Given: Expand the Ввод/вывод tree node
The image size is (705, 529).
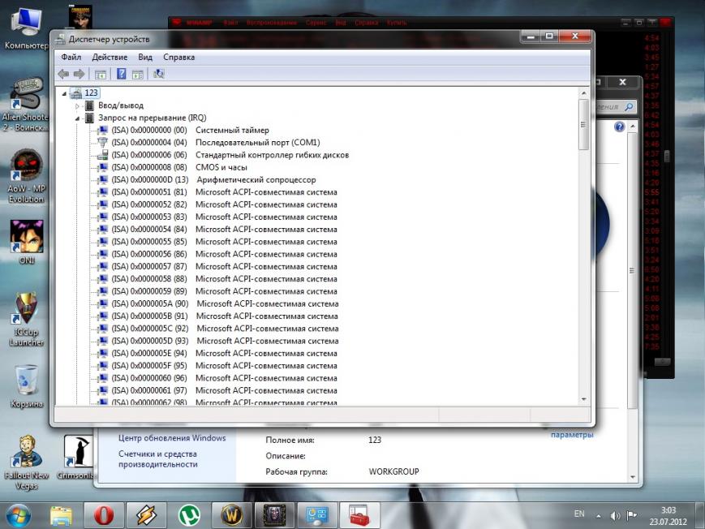Looking at the screenshot, I should [x=78, y=105].
